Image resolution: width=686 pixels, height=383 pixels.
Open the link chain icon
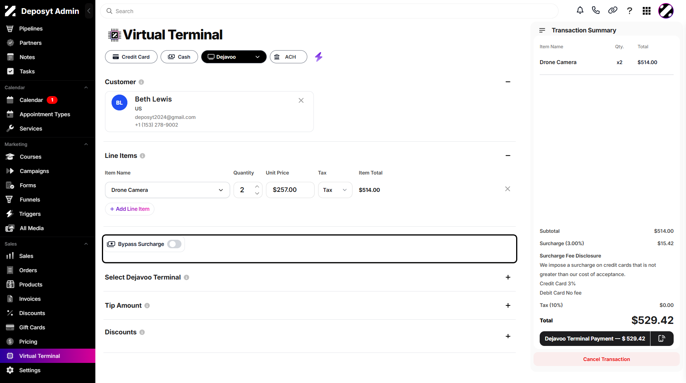tap(613, 10)
